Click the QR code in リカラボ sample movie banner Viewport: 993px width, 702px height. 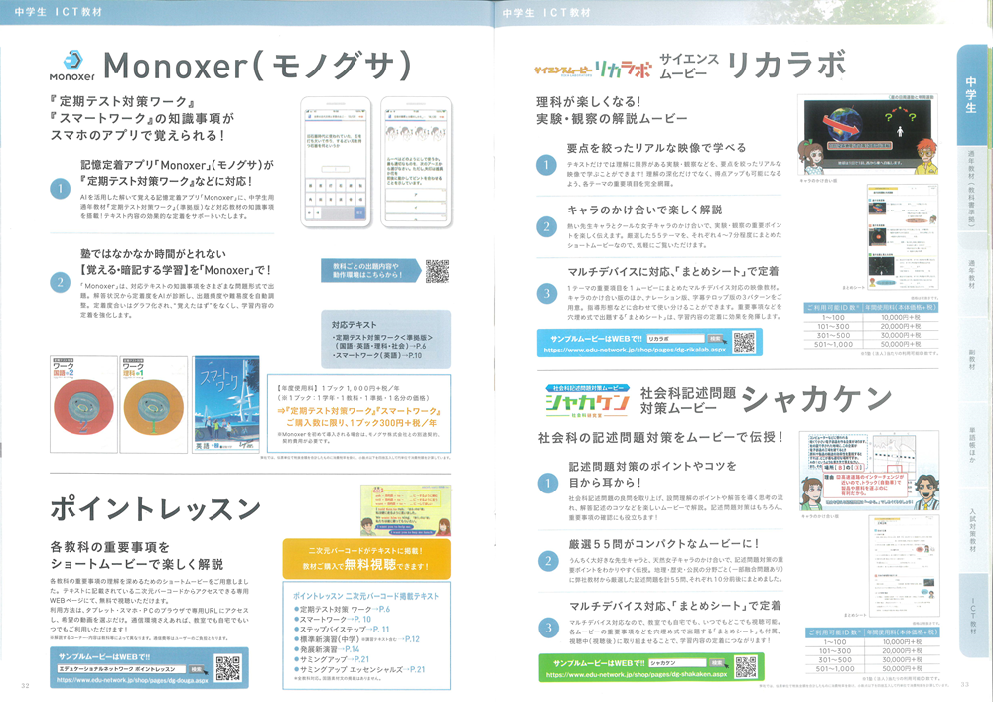(744, 343)
